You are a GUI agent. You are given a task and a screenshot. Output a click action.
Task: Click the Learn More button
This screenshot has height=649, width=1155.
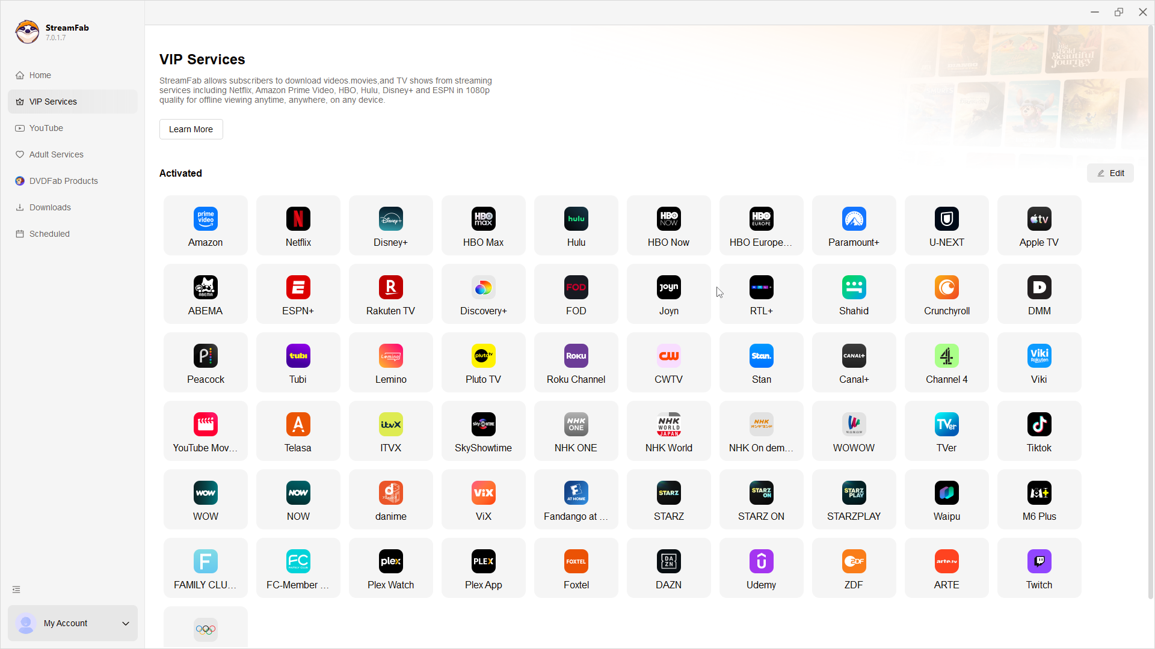coord(191,129)
